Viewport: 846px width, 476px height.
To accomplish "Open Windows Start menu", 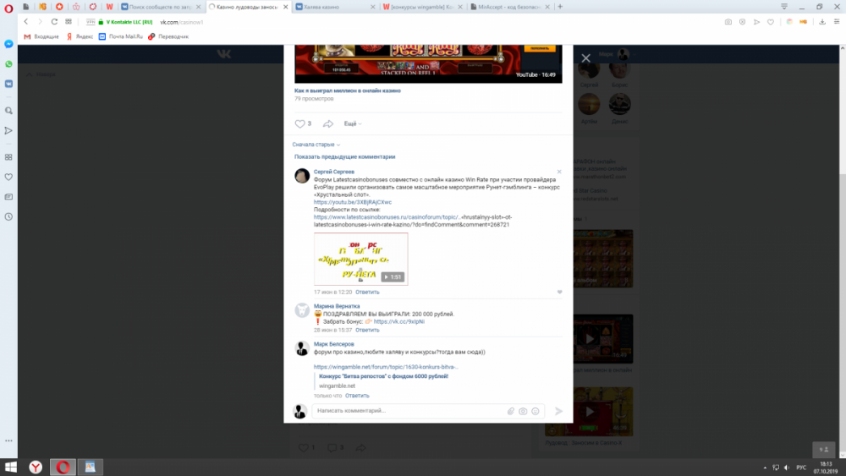I will pos(11,467).
